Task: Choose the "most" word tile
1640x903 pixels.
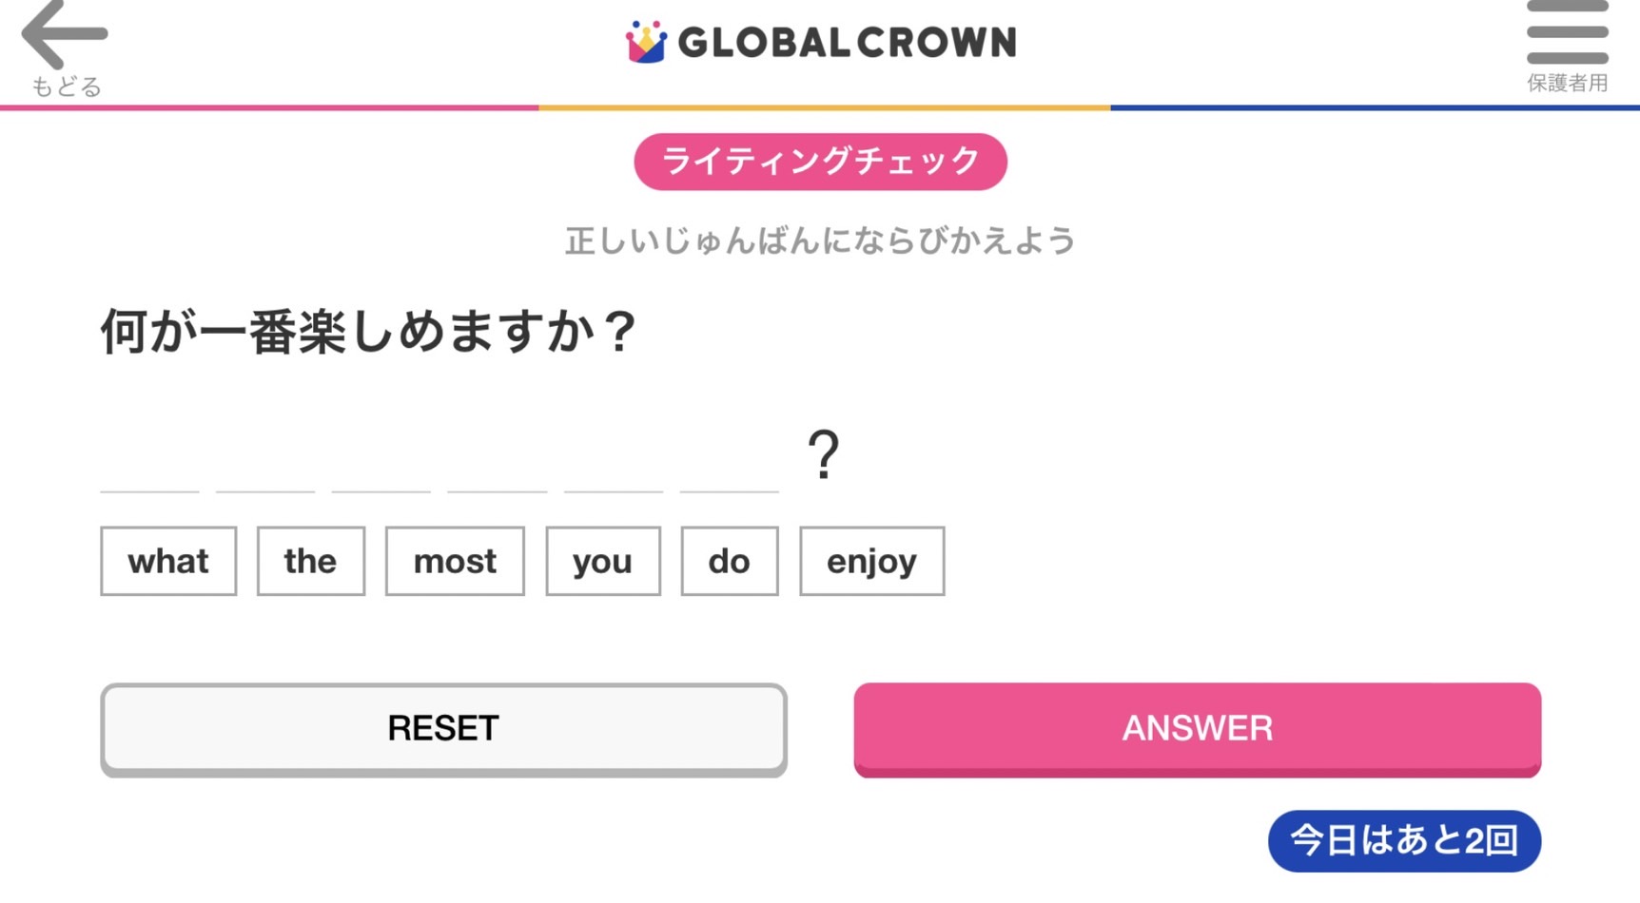Action: coord(455,561)
